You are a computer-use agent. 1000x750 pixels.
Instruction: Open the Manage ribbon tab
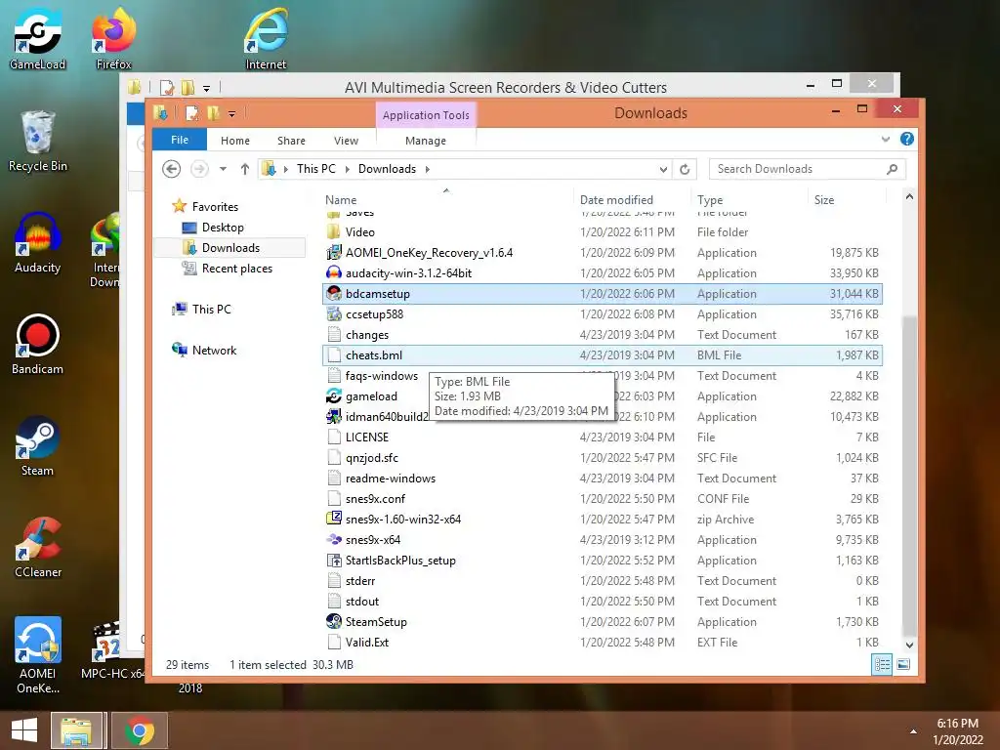(426, 141)
